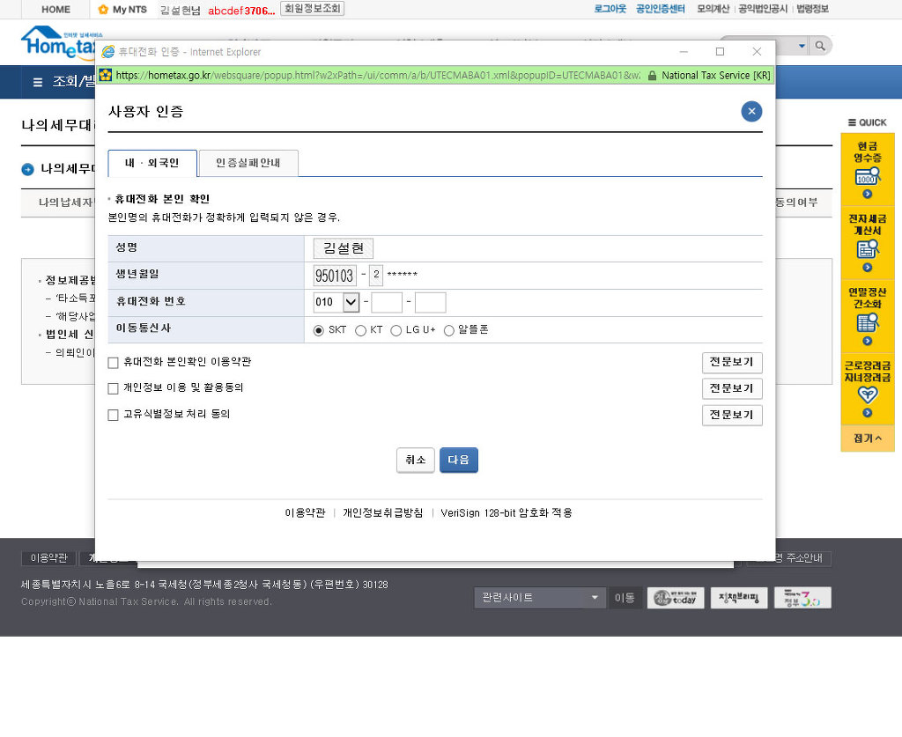
Task: Collapse quick menu with 접기
Action: coord(868,438)
